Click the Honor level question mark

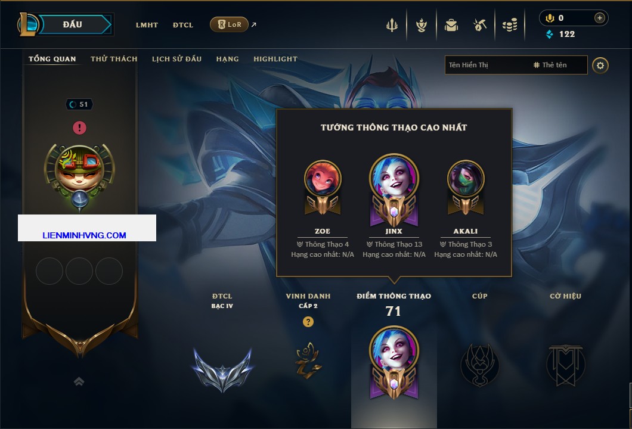308,321
